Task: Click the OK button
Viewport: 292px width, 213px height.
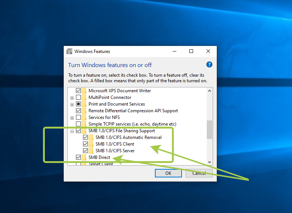Action: click(168, 173)
